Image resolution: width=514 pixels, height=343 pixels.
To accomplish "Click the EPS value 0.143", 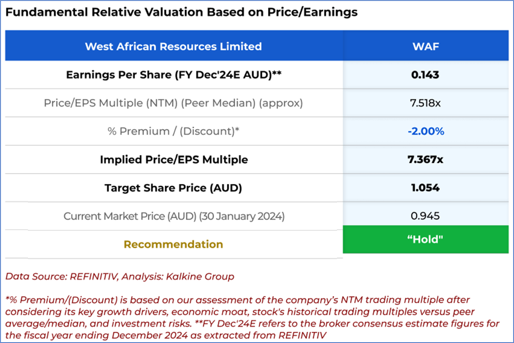I will tap(425, 75).
